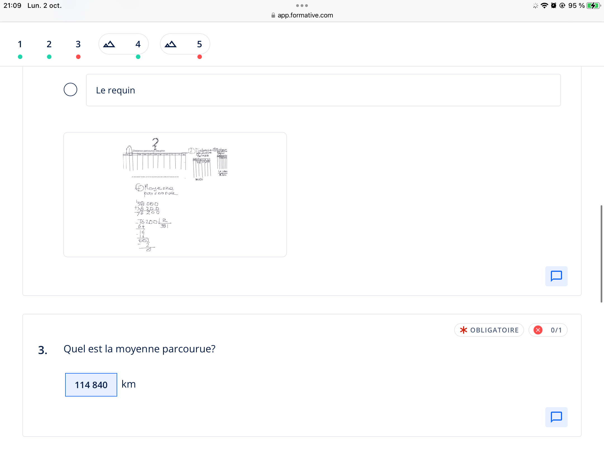Screen dimensions: 604x453
Task: Click the red asterisk Obligatoire icon
Action: pos(463,330)
